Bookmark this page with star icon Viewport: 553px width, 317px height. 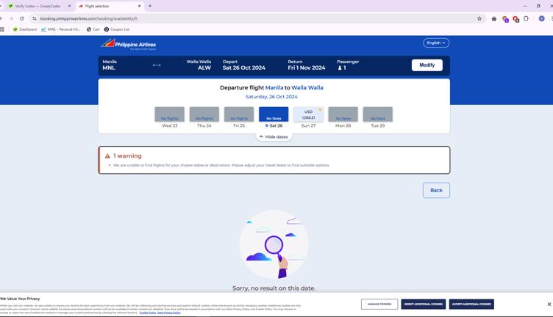click(479, 18)
